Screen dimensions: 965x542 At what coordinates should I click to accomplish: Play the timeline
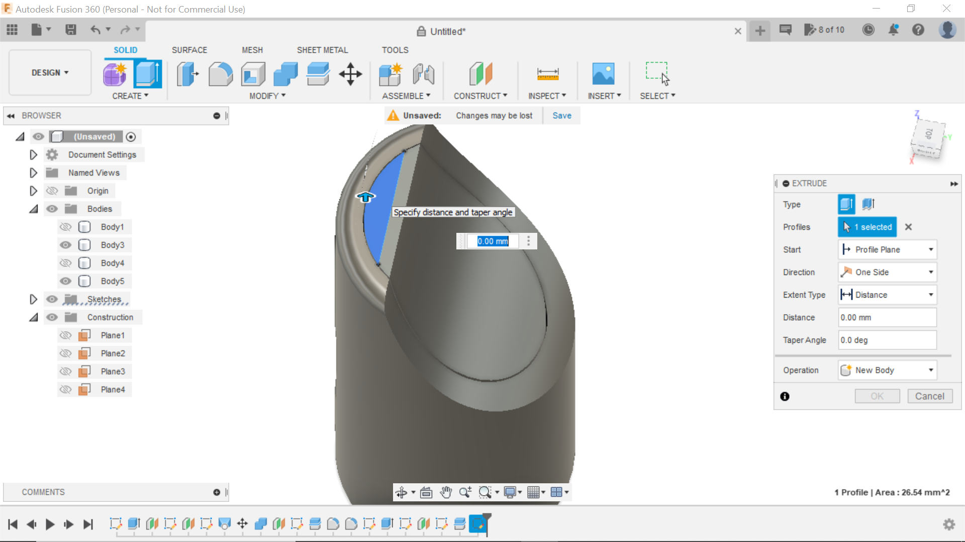click(x=50, y=524)
